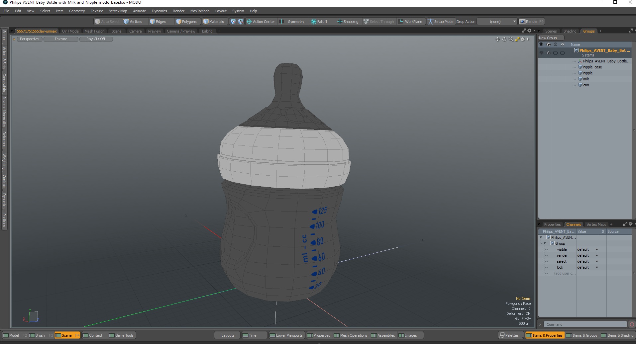
Task: Switch to the Scenes tab
Action: 551,31
